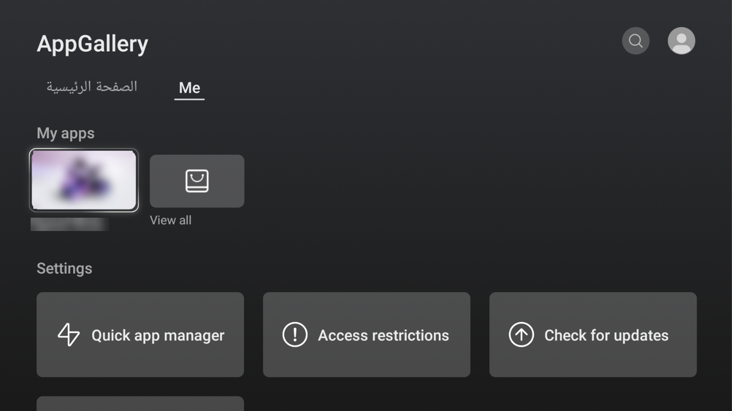Switch to the Me tab
This screenshot has width=732, height=411.
click(x=189, y=88)
